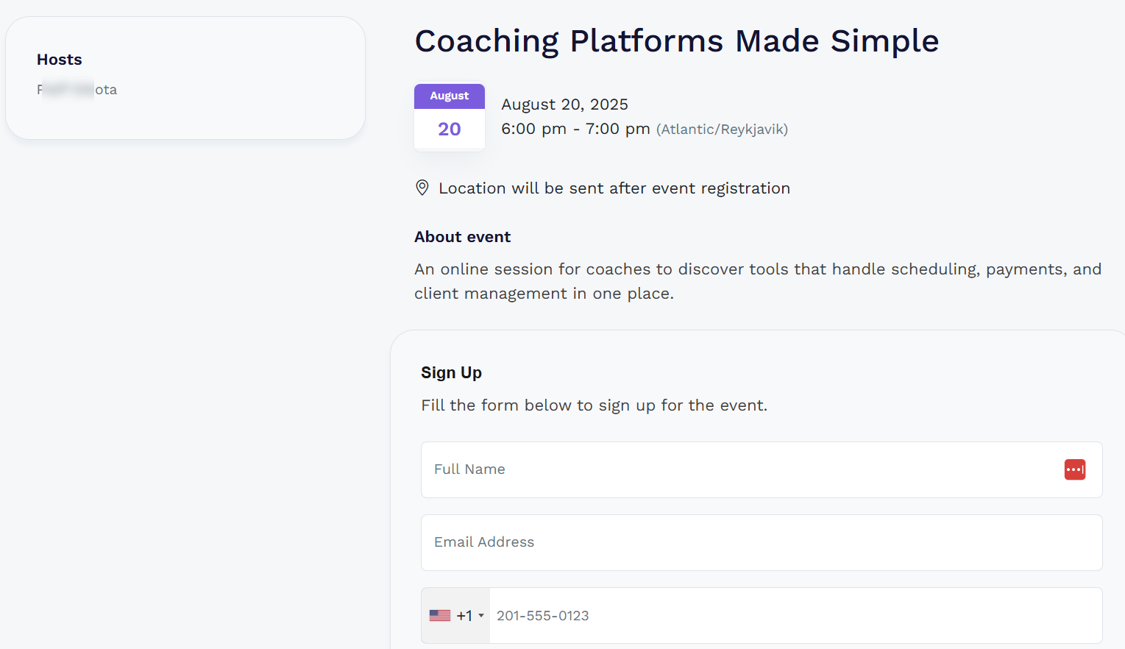This screenshot has height=649, width=1125.
Task: Click the Atlantic/Reykjavik timezone label
Action: (723, 129)
